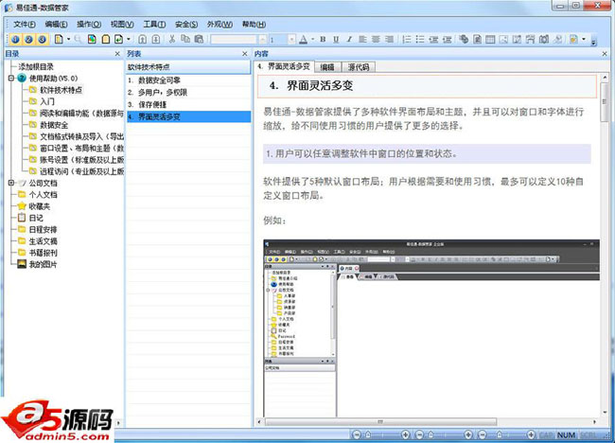Open the 编辑(E) menu
The image size is (615, 443).
[56, 25]
